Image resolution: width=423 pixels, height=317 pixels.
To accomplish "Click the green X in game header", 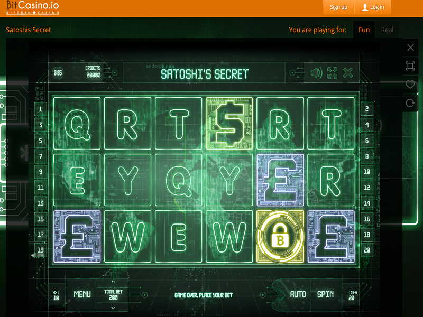I will [348, 73].
